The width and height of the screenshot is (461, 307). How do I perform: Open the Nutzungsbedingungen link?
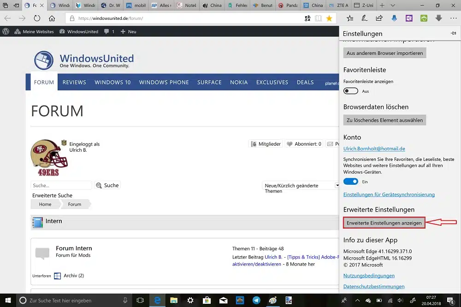369,276
